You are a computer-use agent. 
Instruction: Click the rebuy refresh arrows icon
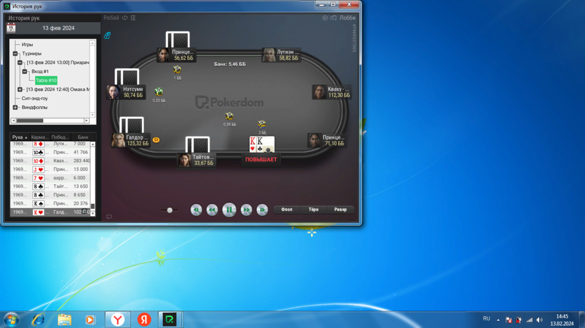[125, 18]
